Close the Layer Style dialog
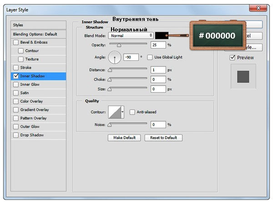Image resolution: width=273 pixels, height=204 pixels. click(258, 8)
